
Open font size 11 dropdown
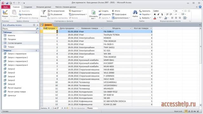click(182, 11)
